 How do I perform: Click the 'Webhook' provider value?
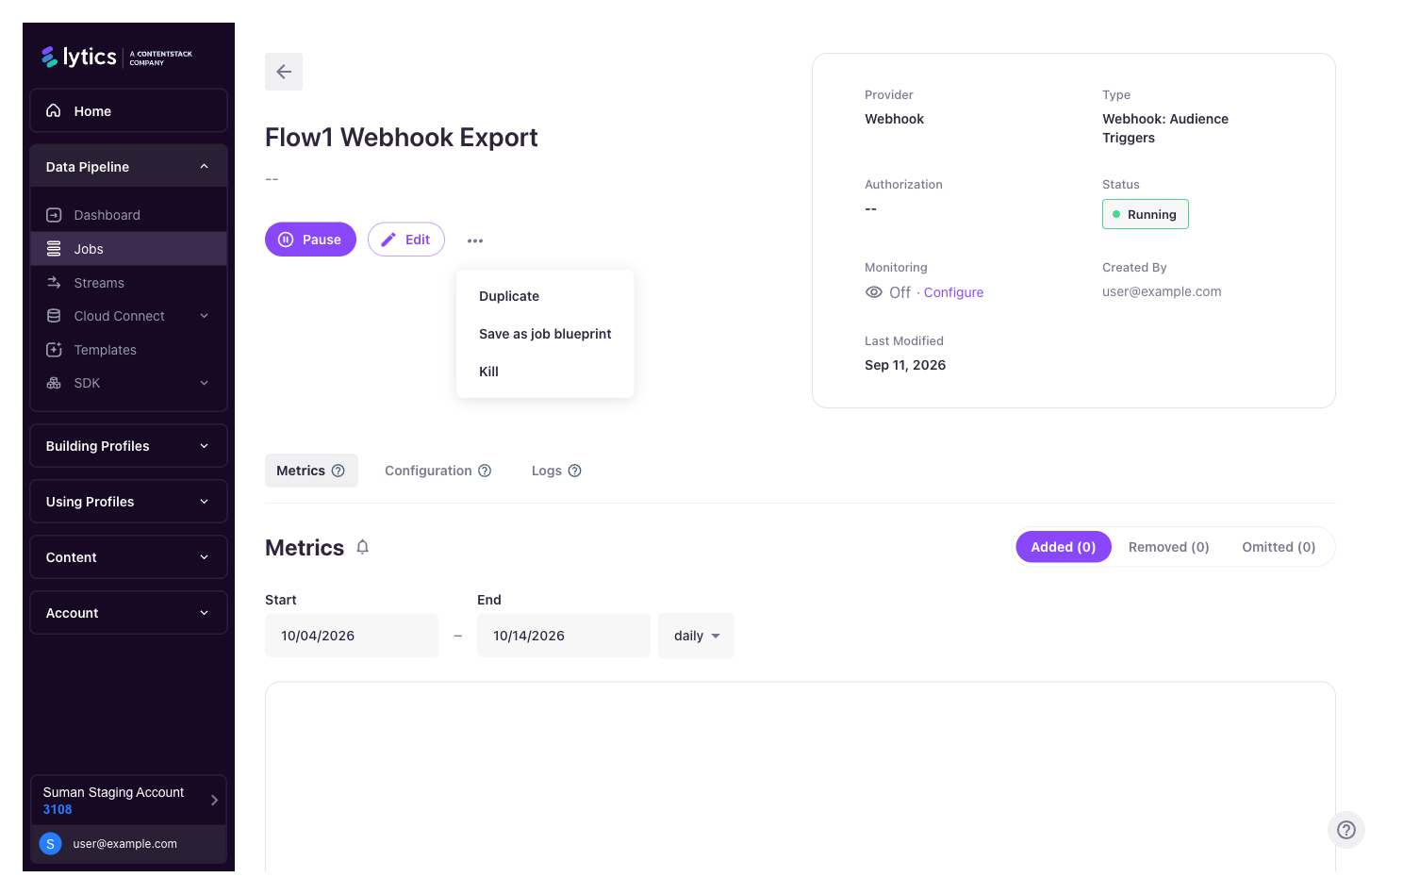click(894, 119)
